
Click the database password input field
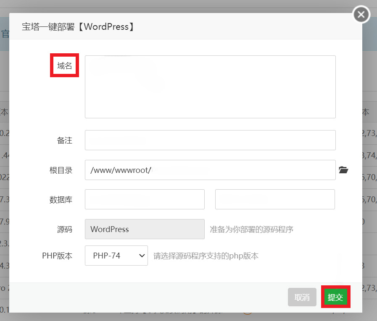click(275, 199)
